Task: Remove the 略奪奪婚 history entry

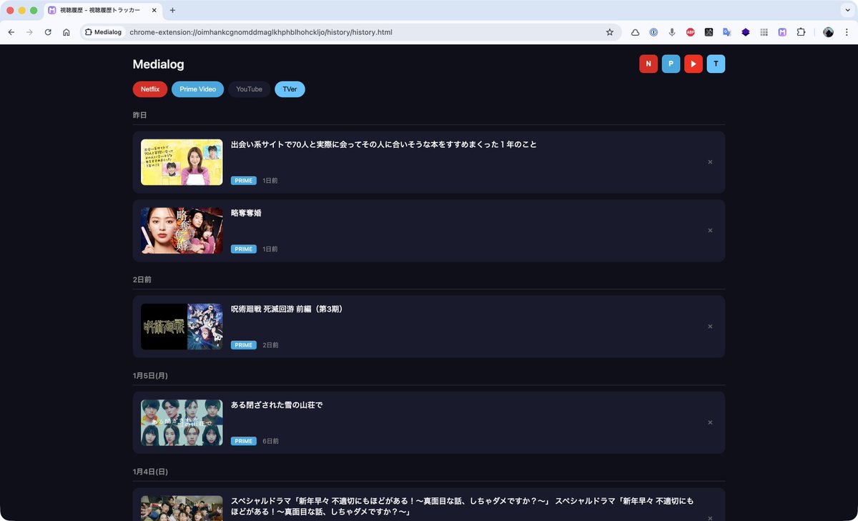Action: pyautogui.click(x=710, y=230)
